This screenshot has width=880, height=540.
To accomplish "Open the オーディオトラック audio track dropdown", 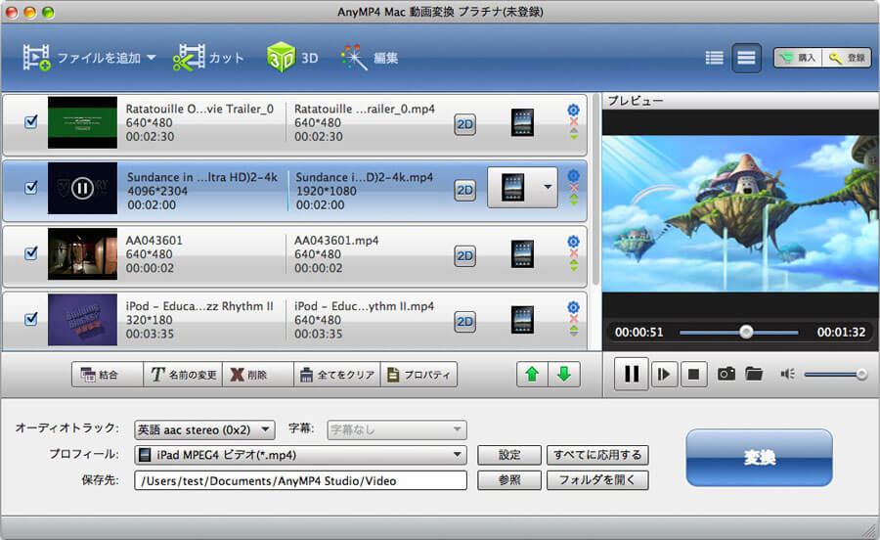I will tap(204, 430).
